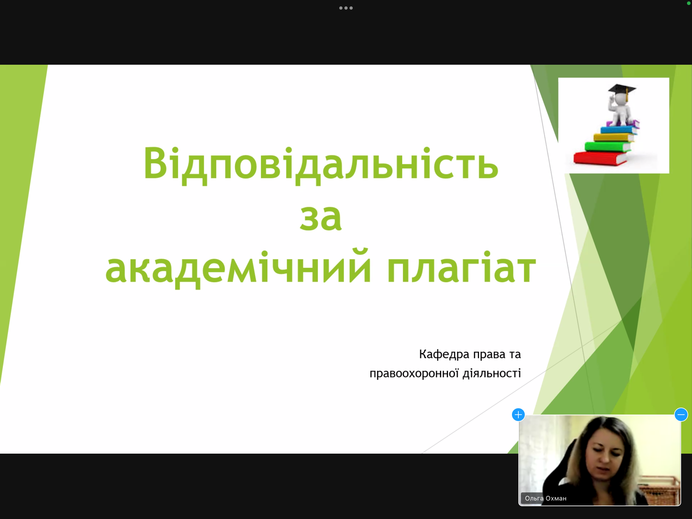Click the word Відповідальність in slide title

point(320,164)
